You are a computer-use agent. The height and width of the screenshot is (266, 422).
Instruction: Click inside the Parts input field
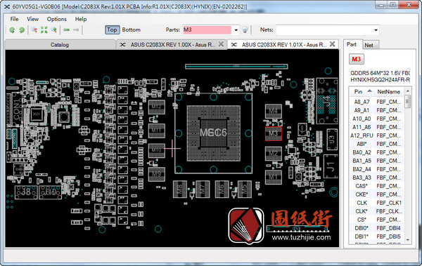(x=207, y=29)
